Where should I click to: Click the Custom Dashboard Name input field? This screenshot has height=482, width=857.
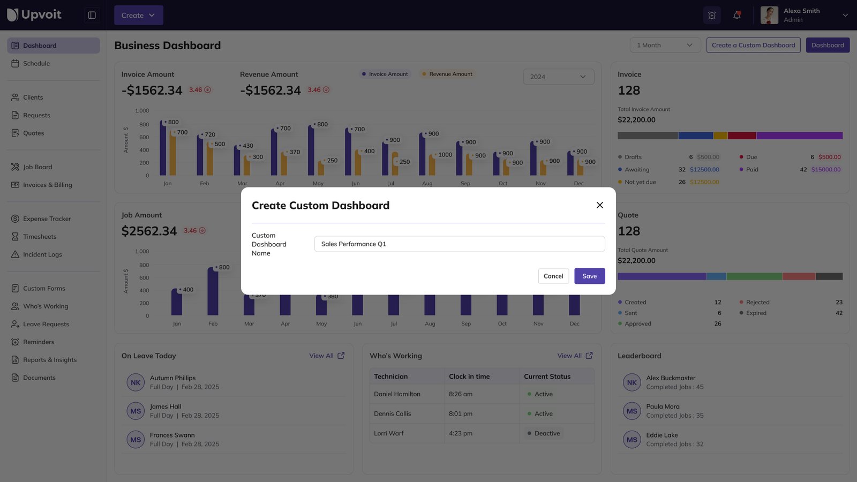coord(458,244)
